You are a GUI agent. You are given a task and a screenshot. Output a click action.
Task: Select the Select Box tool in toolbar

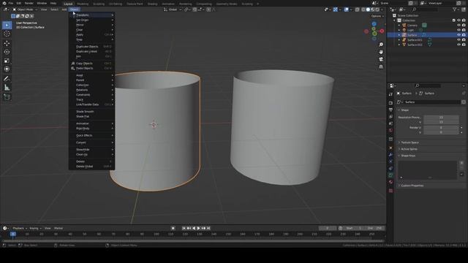click(x=7, y=25)
